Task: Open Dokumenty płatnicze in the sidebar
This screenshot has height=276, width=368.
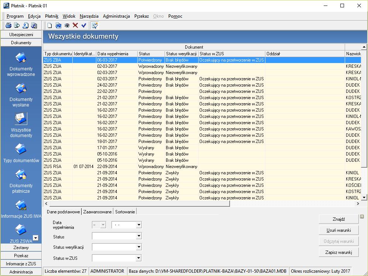Action: 21,181
